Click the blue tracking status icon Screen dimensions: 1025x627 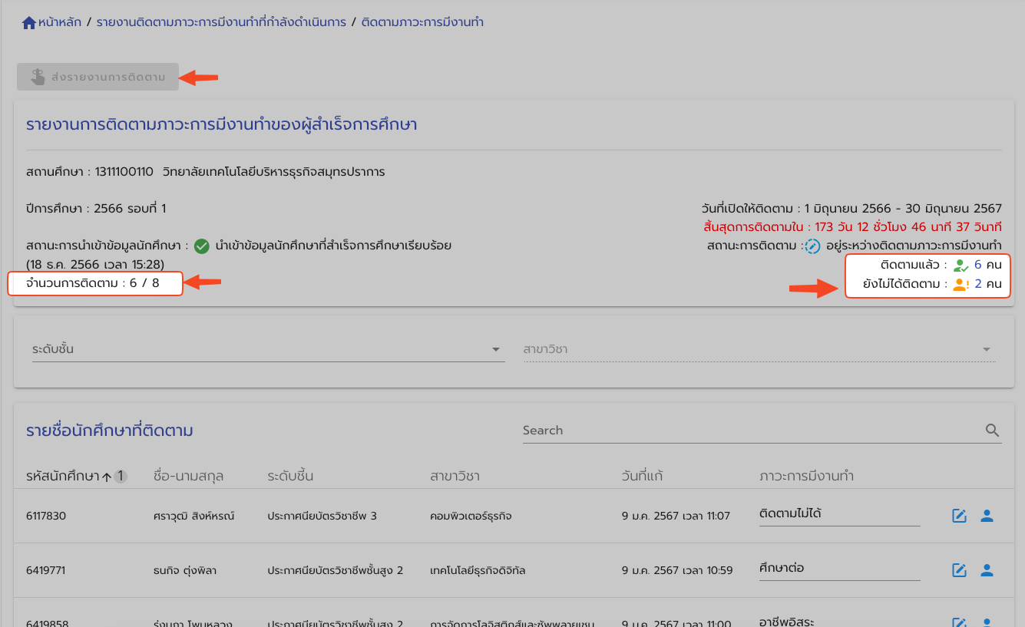pos(812,246)
